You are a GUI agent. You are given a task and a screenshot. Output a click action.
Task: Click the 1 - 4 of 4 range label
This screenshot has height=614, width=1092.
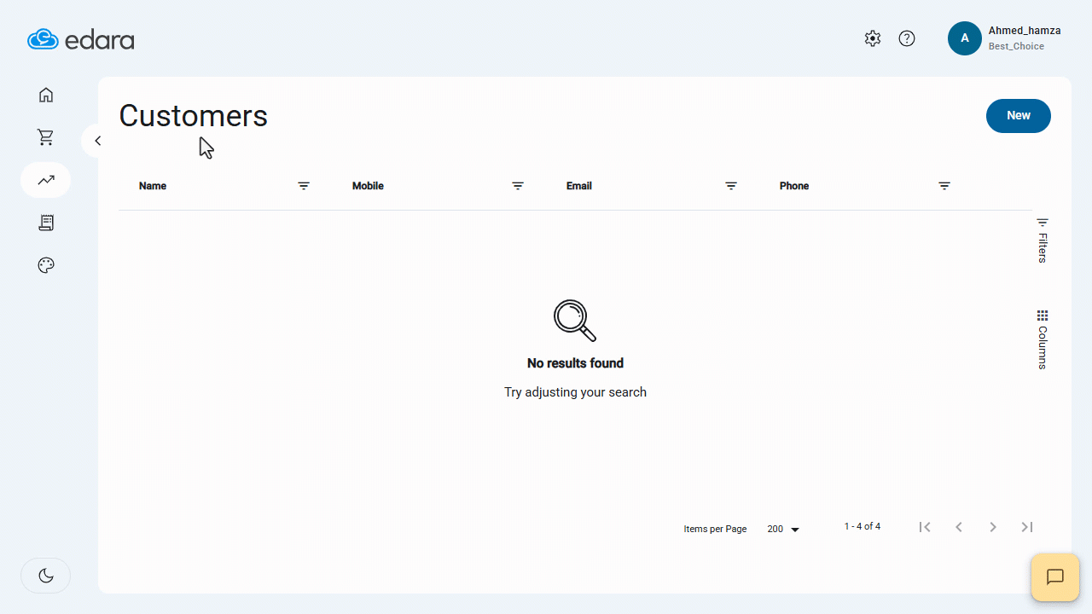pos(863,526)
